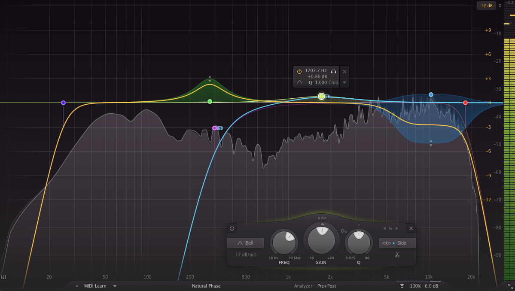
Task: Select the previous band with left arrow
Action: click(x=384, y=228)
